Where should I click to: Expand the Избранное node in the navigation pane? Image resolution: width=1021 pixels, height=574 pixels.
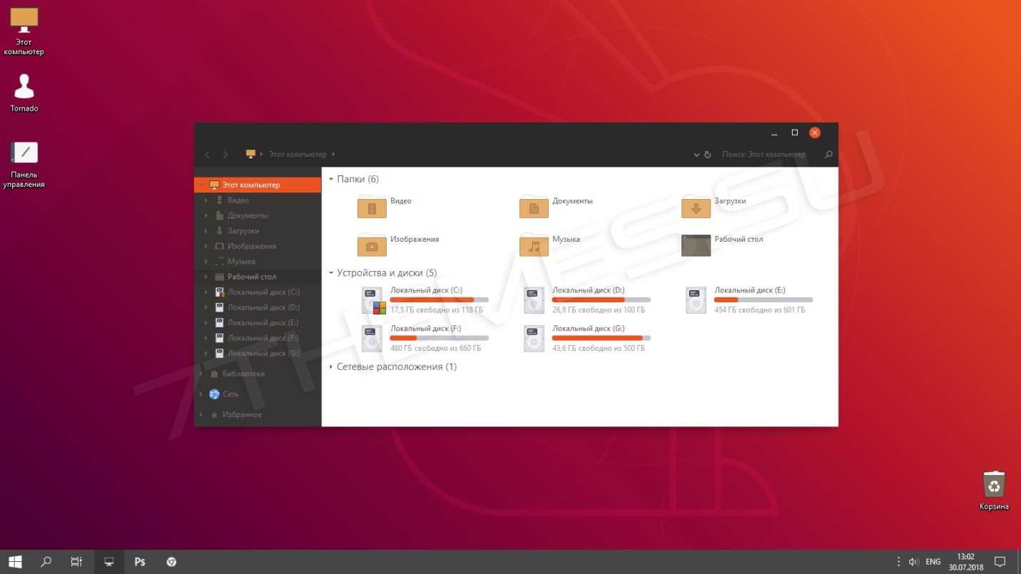pos(201,414)
